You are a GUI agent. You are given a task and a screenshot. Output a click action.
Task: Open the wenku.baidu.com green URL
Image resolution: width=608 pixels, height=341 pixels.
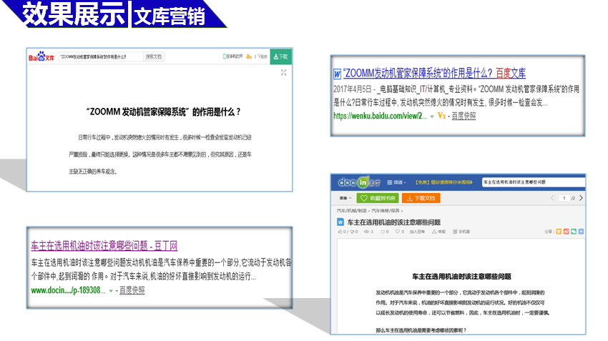coord(380,116)
